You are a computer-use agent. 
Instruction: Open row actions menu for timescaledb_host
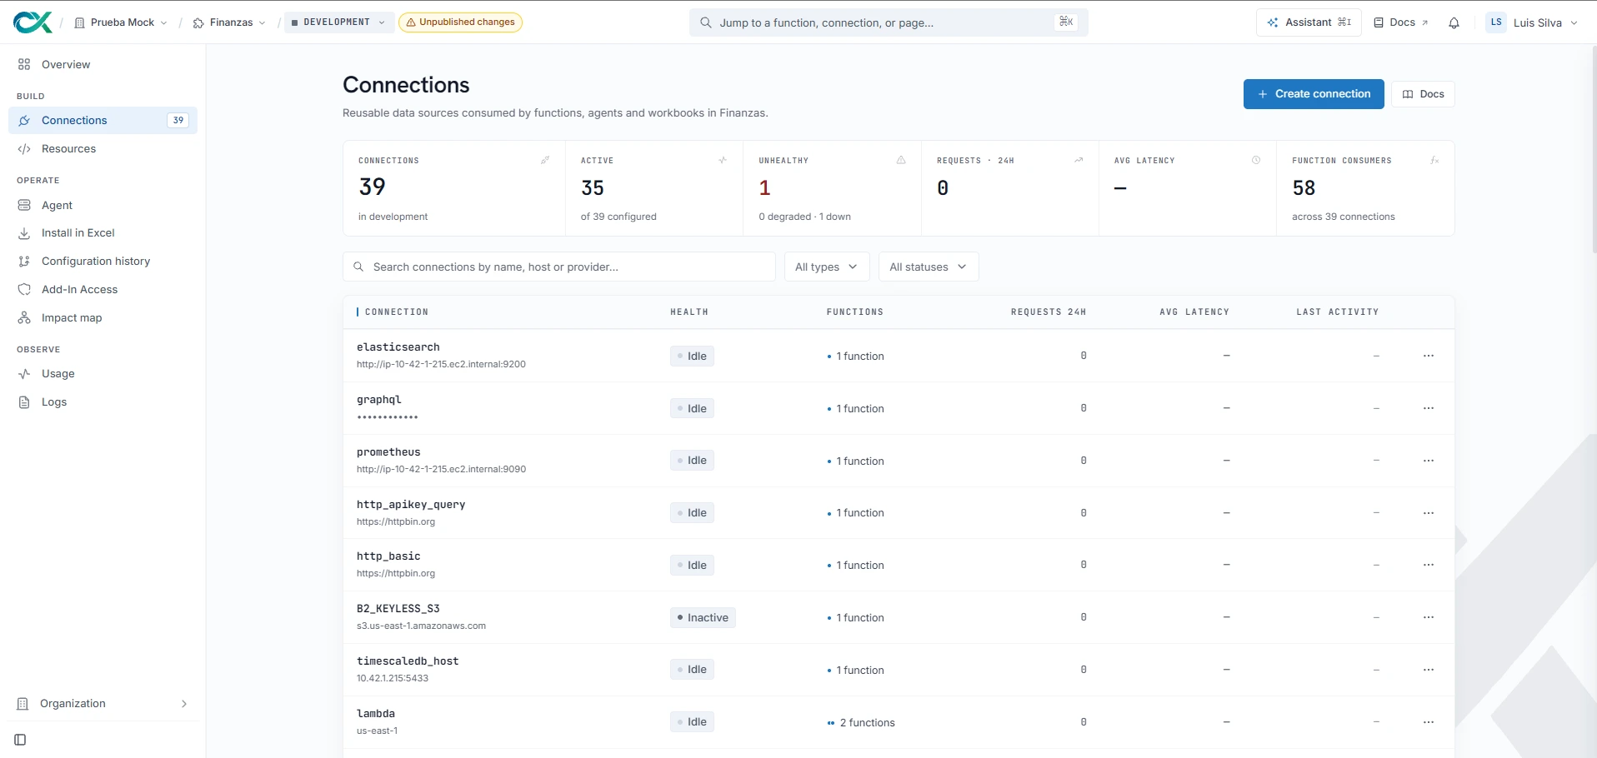click(x=1429, y=670)
